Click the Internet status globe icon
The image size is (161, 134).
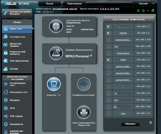pos(56,26)
